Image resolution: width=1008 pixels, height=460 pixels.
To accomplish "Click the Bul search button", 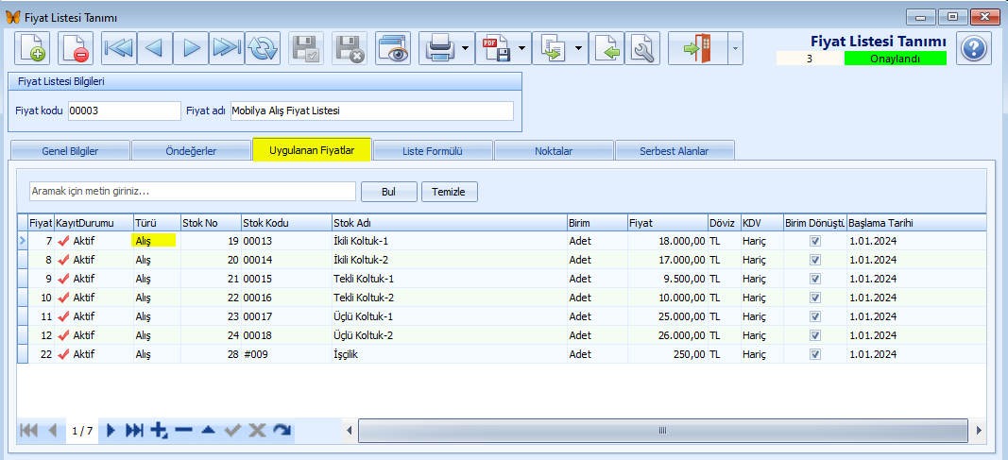I will point(389,192).
